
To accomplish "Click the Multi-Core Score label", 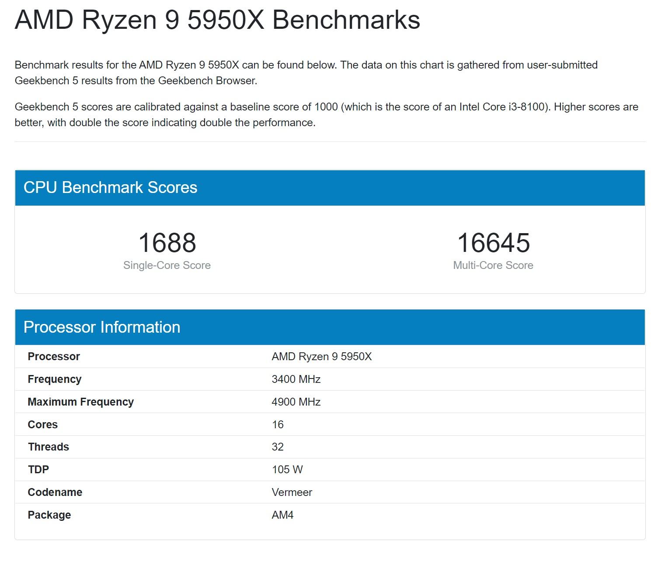I will point(493,265).
